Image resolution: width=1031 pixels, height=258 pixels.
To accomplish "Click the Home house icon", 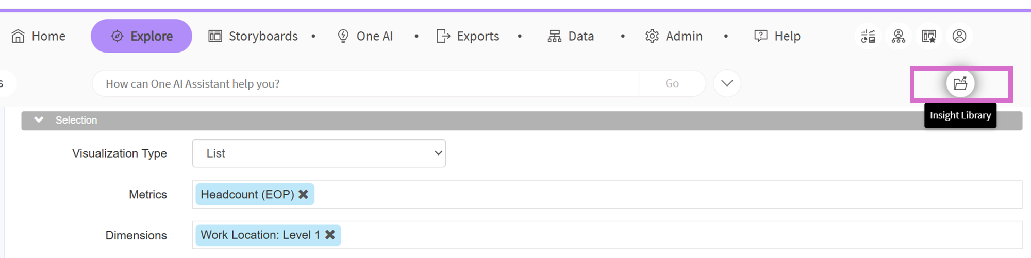I will (18, 36).
